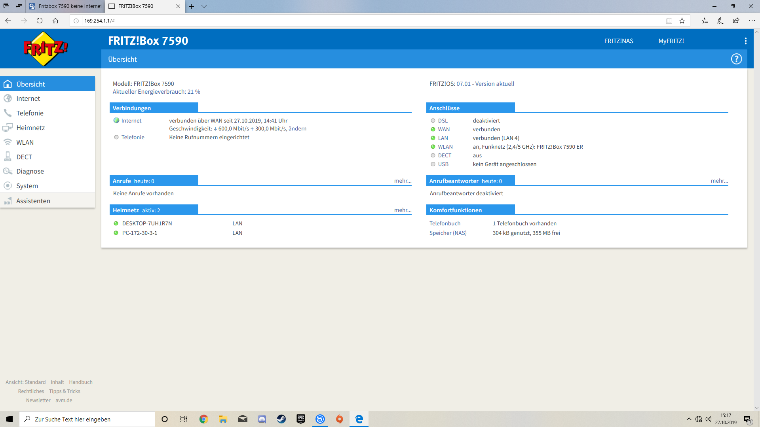Open MyFRITZ! from header
760x427 pixels.
click(x=671, y=41)
